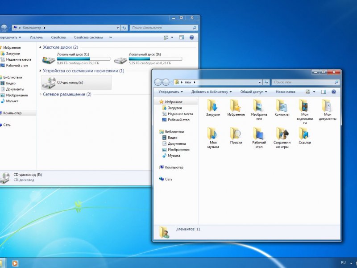Click help icon in Компьютер window toolbar

coord(192,38)
